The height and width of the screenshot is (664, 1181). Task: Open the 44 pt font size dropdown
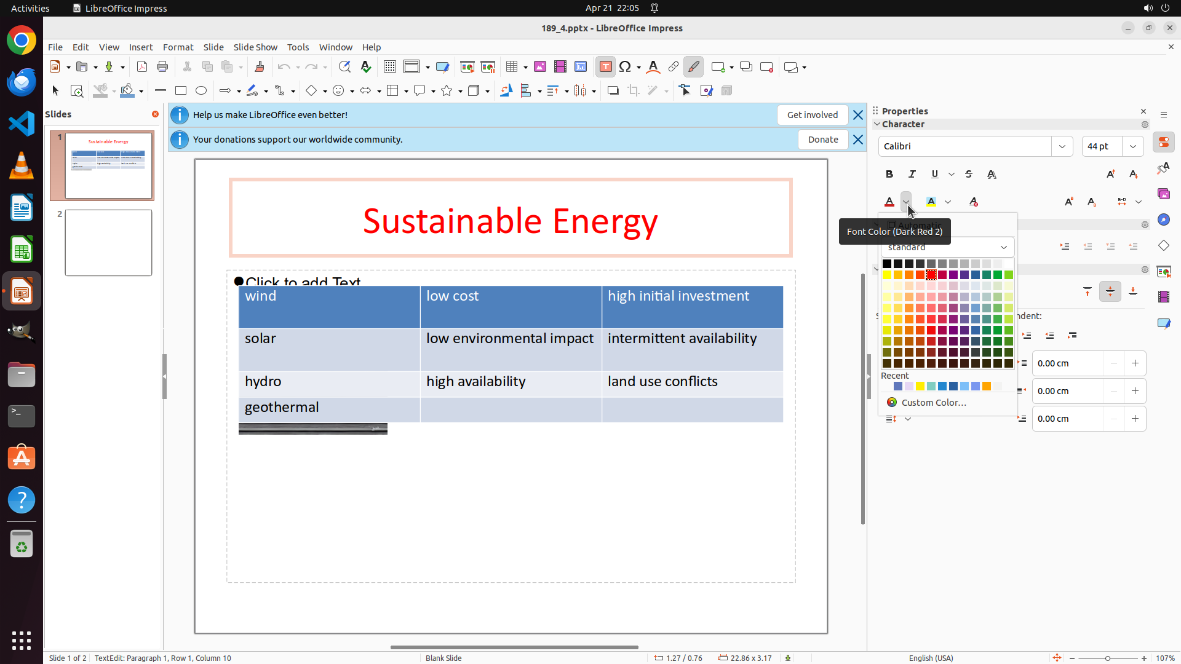point(1132,146)
